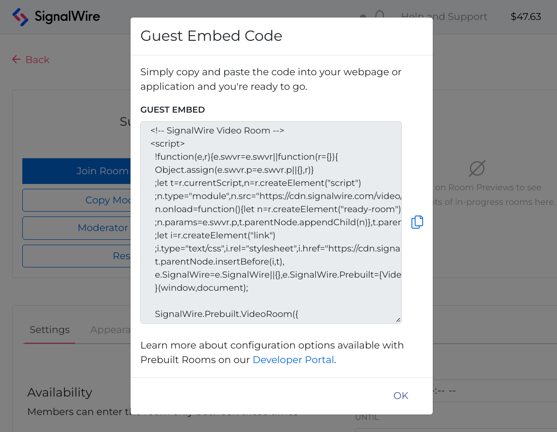Click the resize grip of the code box

(x=398, y=319)
